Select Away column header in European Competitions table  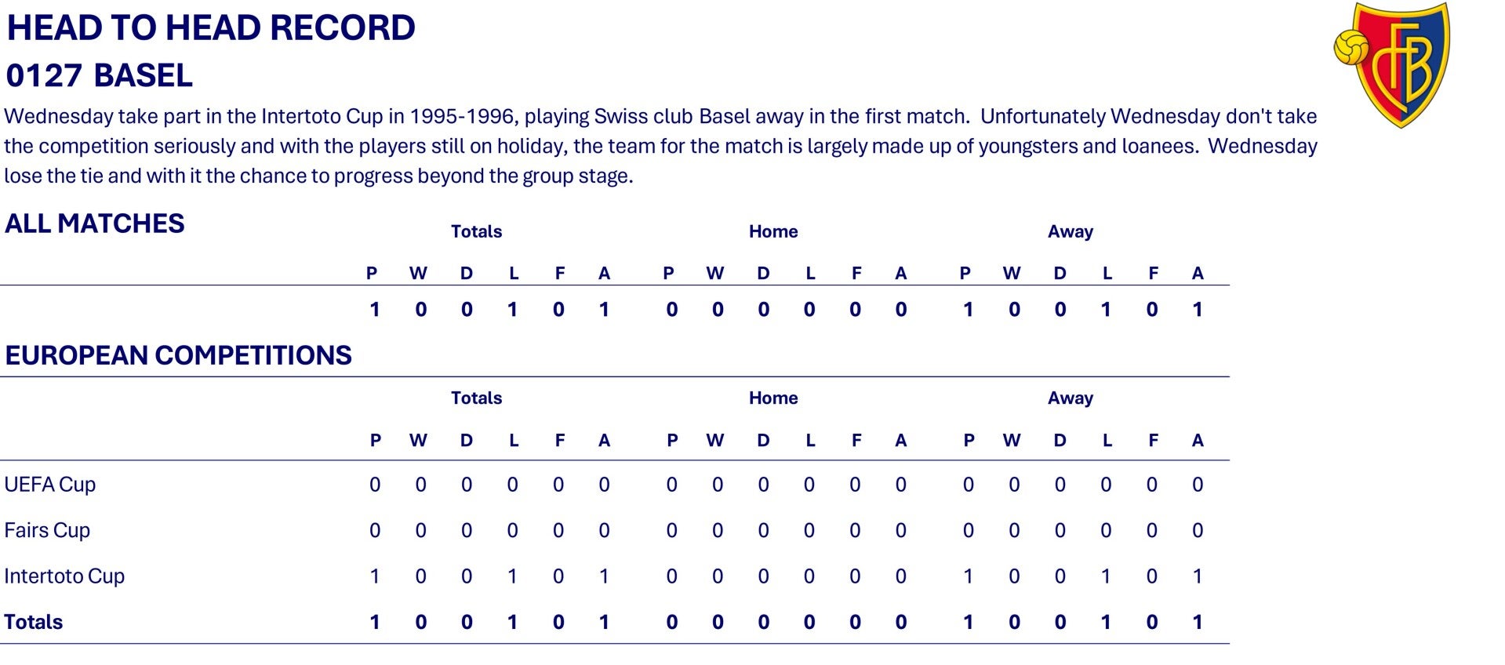[x=1070, y=398]
